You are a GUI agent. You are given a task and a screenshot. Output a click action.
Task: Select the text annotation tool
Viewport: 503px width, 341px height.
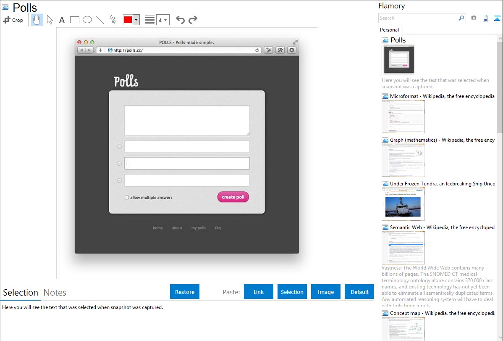pos(62,20)
